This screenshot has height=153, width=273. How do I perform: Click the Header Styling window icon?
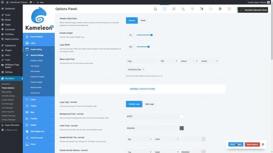(27, 49)
